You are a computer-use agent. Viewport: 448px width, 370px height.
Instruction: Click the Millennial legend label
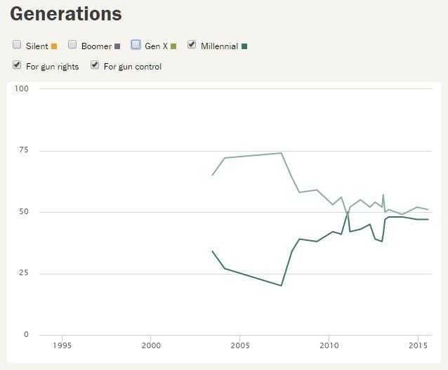pos(219,46)
